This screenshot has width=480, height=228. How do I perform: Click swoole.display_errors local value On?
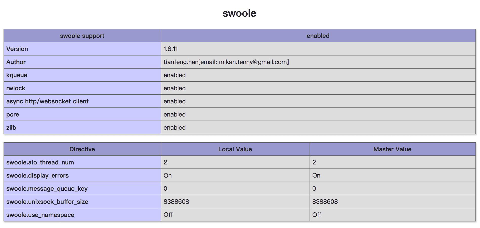click(x=168, y=176)
